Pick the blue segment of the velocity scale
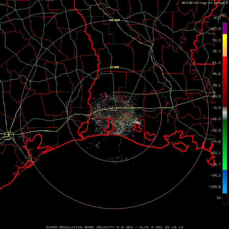Screen dimensions: 229x229 (x=225, y=181)
